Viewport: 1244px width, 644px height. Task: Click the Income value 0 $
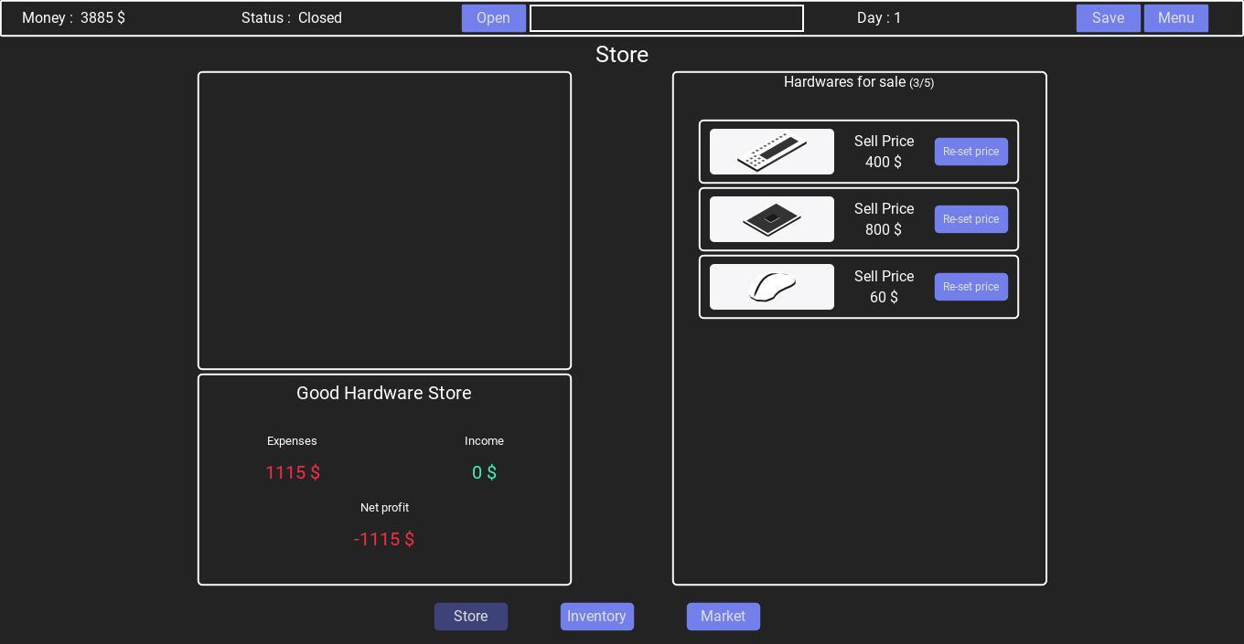484,472
